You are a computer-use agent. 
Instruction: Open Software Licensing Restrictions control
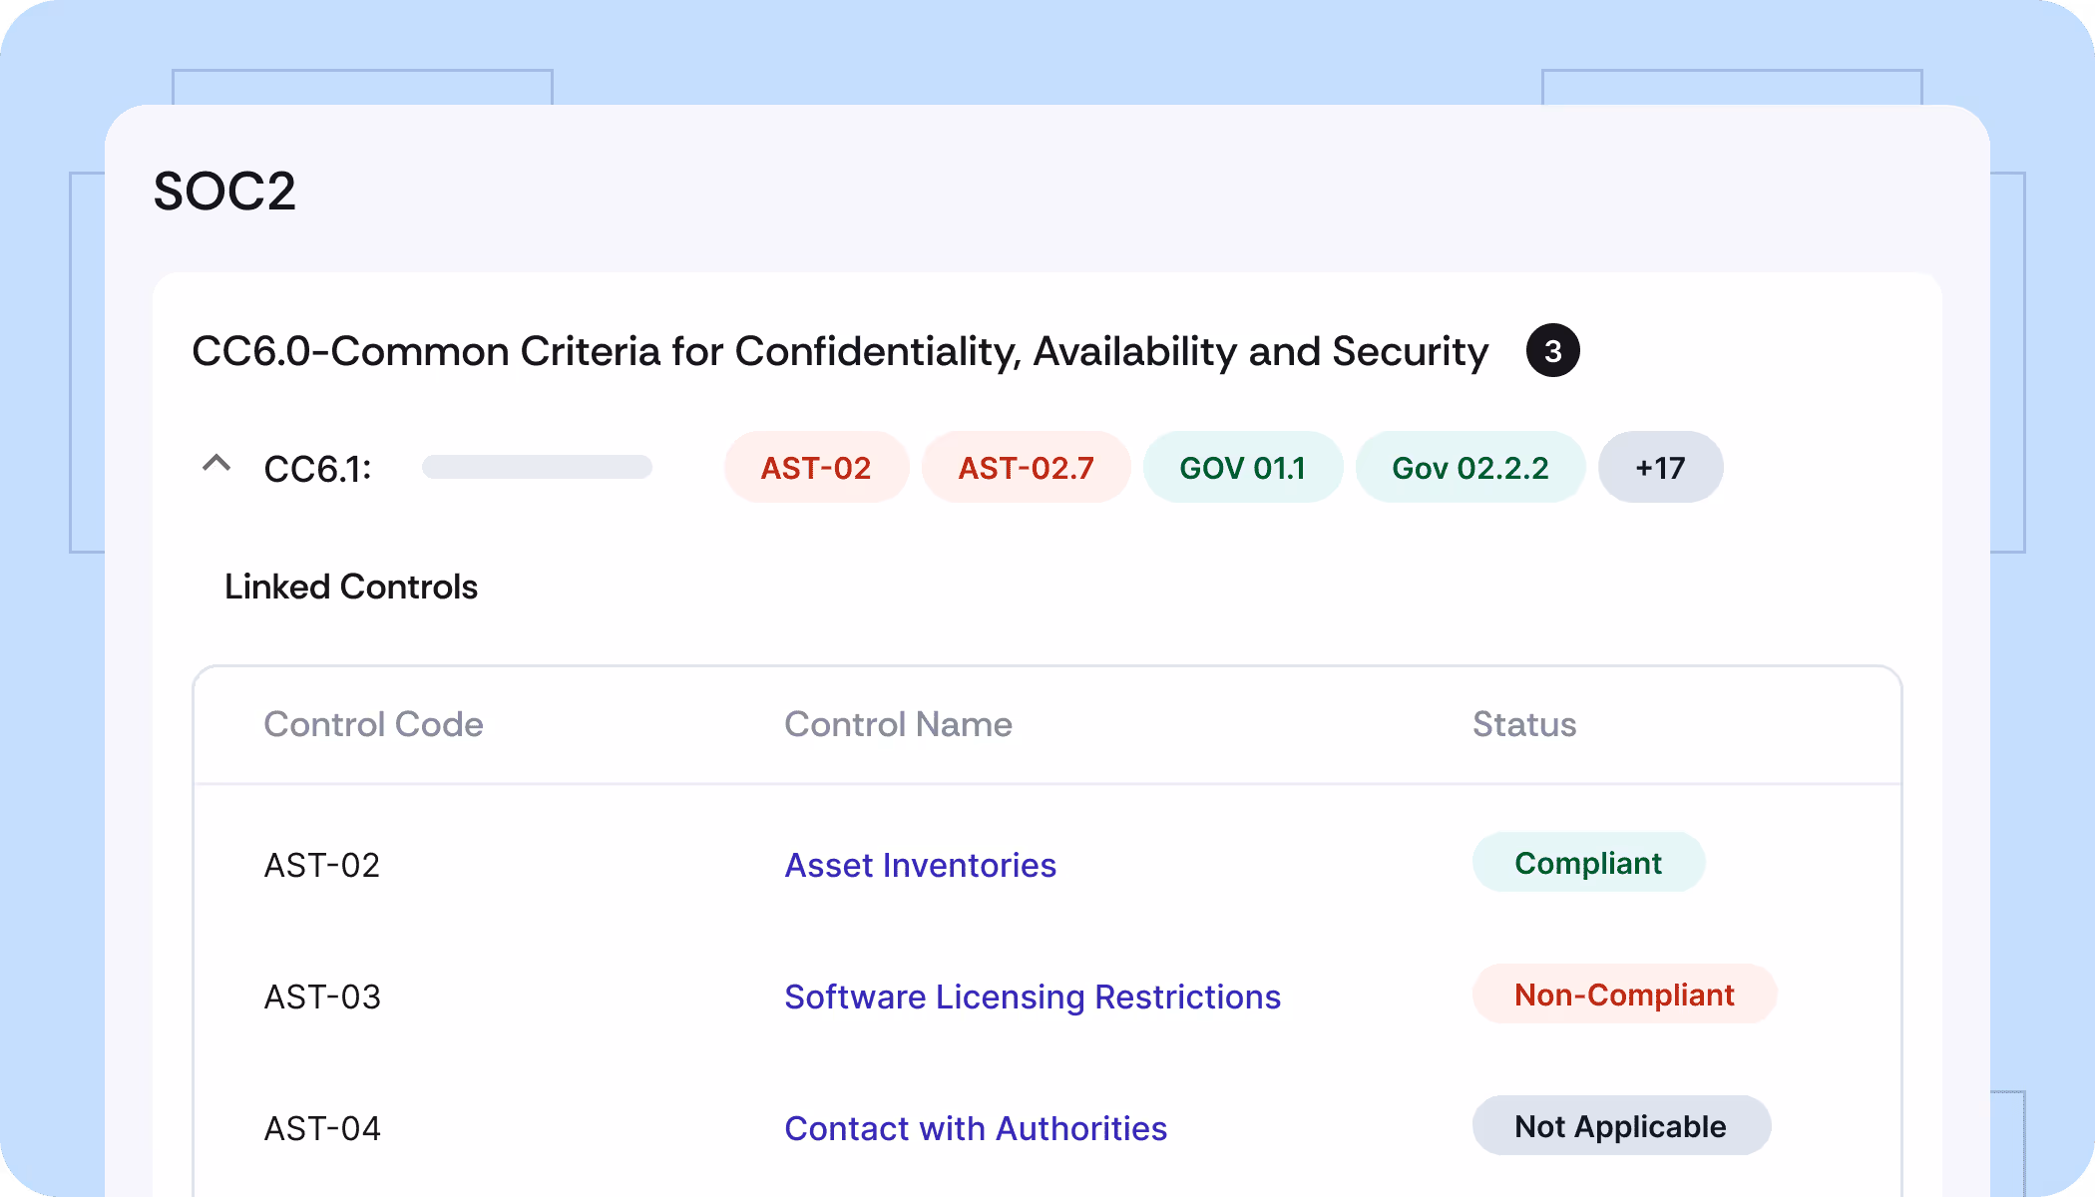tap(1032, 997)
